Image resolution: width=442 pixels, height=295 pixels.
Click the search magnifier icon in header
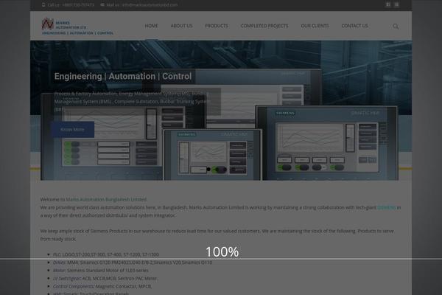coord(396,27)
